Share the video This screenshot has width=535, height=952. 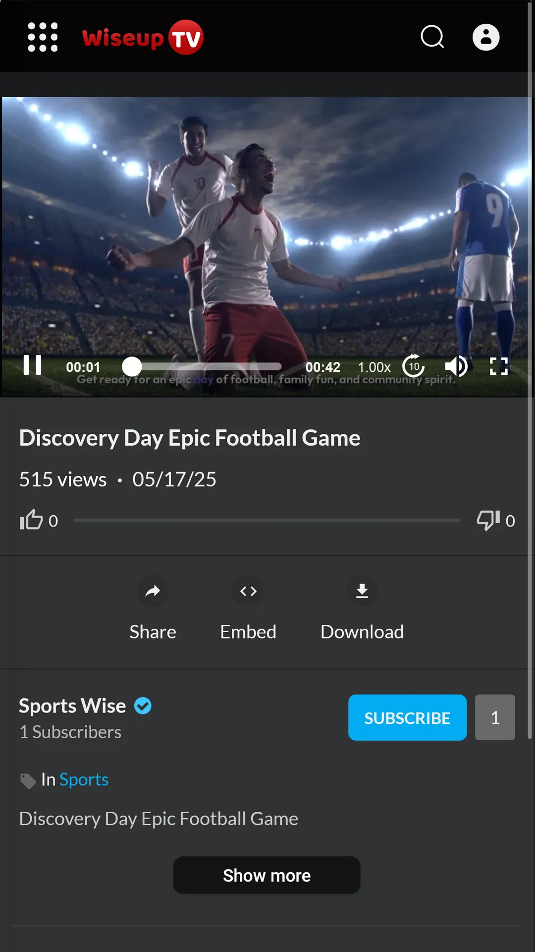(x=153, y=608)
